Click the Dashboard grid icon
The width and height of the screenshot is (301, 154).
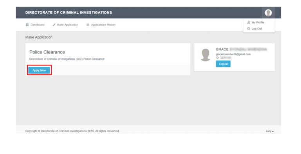pos(27,25)
